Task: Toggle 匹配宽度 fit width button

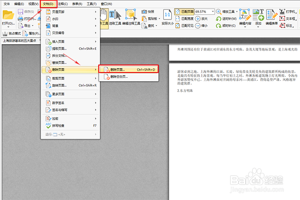Action: (x=184, y=19)
